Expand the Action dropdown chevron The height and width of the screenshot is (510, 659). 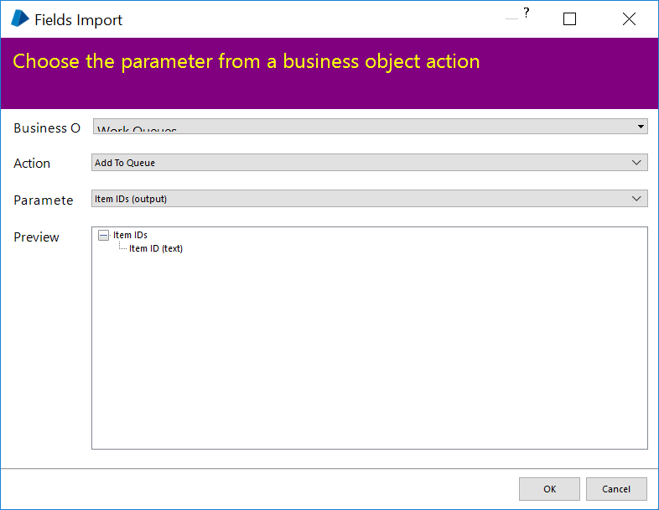(638, 163)
